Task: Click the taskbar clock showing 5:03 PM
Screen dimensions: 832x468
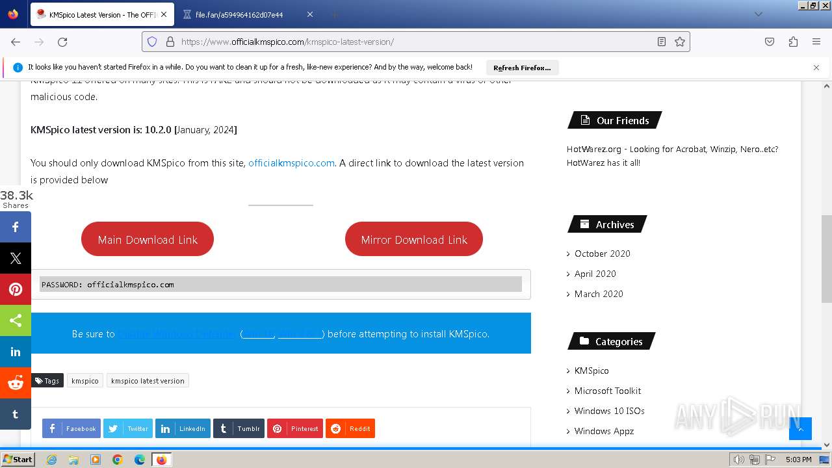Action: click(798, 460)
